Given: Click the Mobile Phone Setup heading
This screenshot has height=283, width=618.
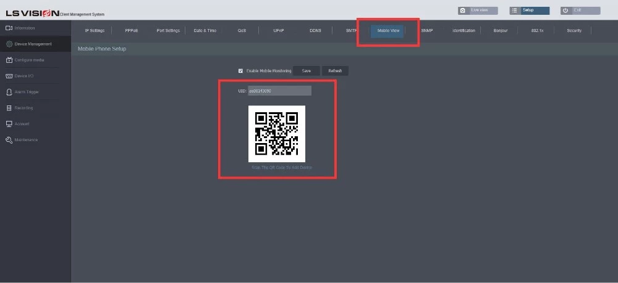Looking at the screenshot, I should [102, 49].
